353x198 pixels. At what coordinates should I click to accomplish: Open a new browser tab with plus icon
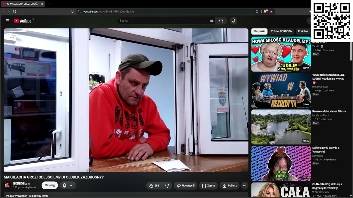pos(49,4)
